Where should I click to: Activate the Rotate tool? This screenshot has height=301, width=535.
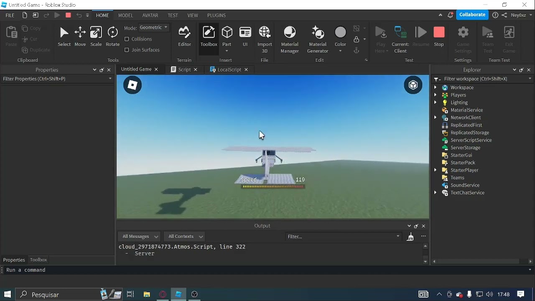pyautogui.click(x=112, y=36)
